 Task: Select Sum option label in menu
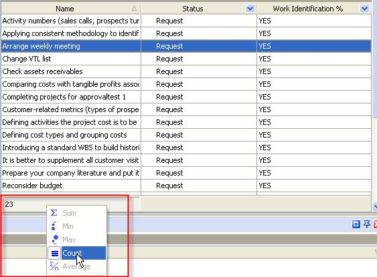pos(69,213)
